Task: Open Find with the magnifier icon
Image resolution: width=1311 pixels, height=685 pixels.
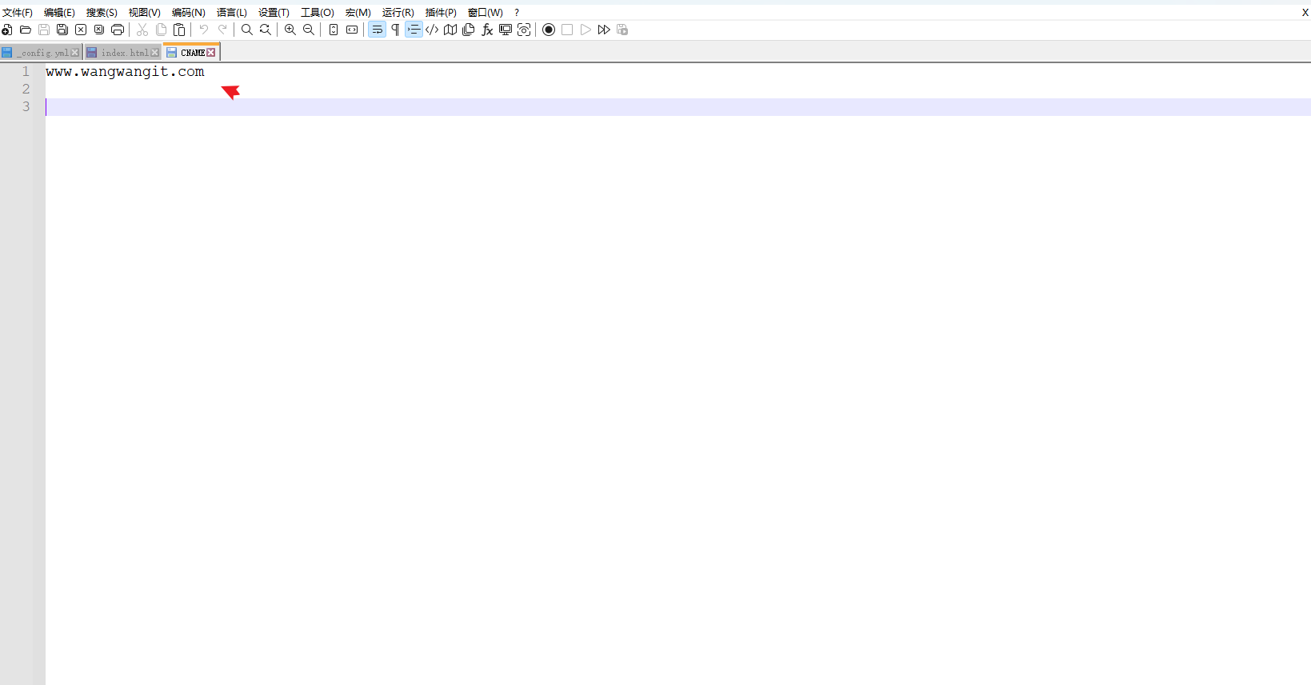Action: point(247,30)
